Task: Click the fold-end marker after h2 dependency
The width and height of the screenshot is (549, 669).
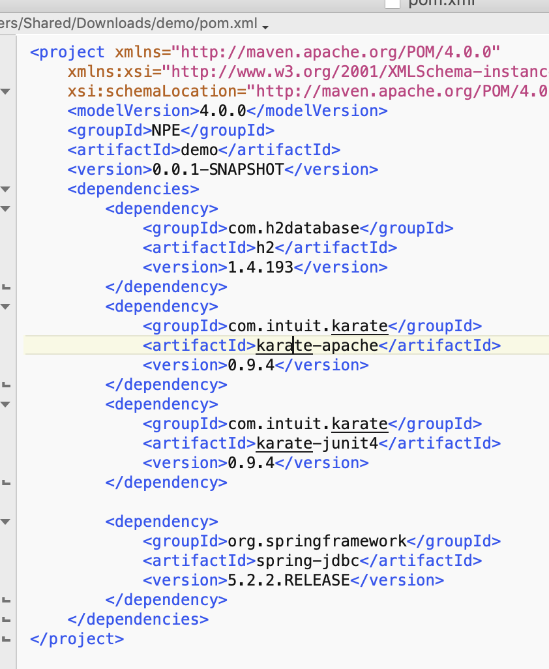Action: click(x=7, y=286)
